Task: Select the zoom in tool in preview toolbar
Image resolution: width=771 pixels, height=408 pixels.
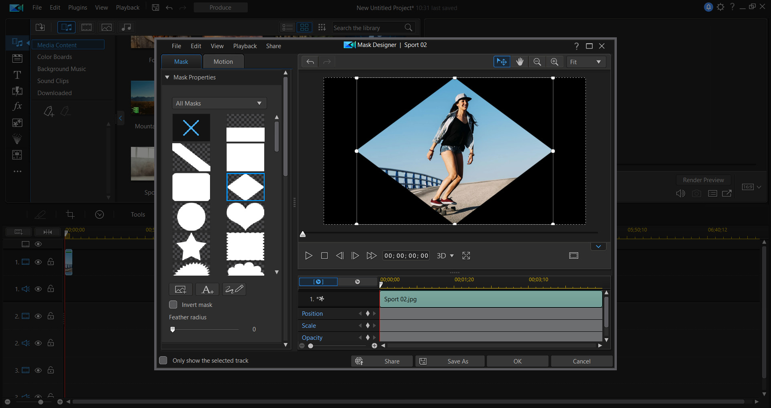Action: point(555,61)
